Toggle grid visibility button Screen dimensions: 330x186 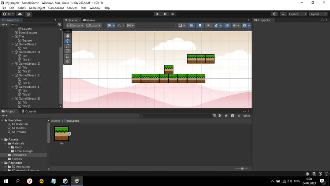tap(109, 25)
